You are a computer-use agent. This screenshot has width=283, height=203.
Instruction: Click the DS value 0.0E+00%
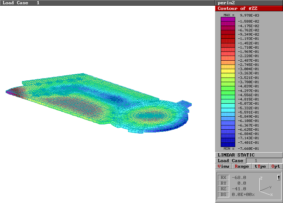(x=243, y=194)
